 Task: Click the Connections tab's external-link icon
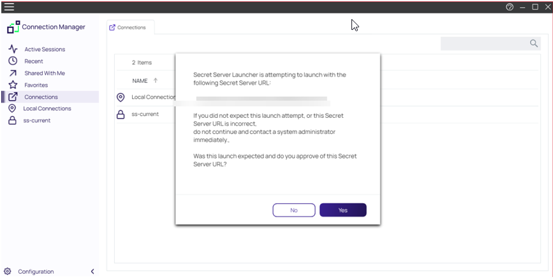coord(112,27)
